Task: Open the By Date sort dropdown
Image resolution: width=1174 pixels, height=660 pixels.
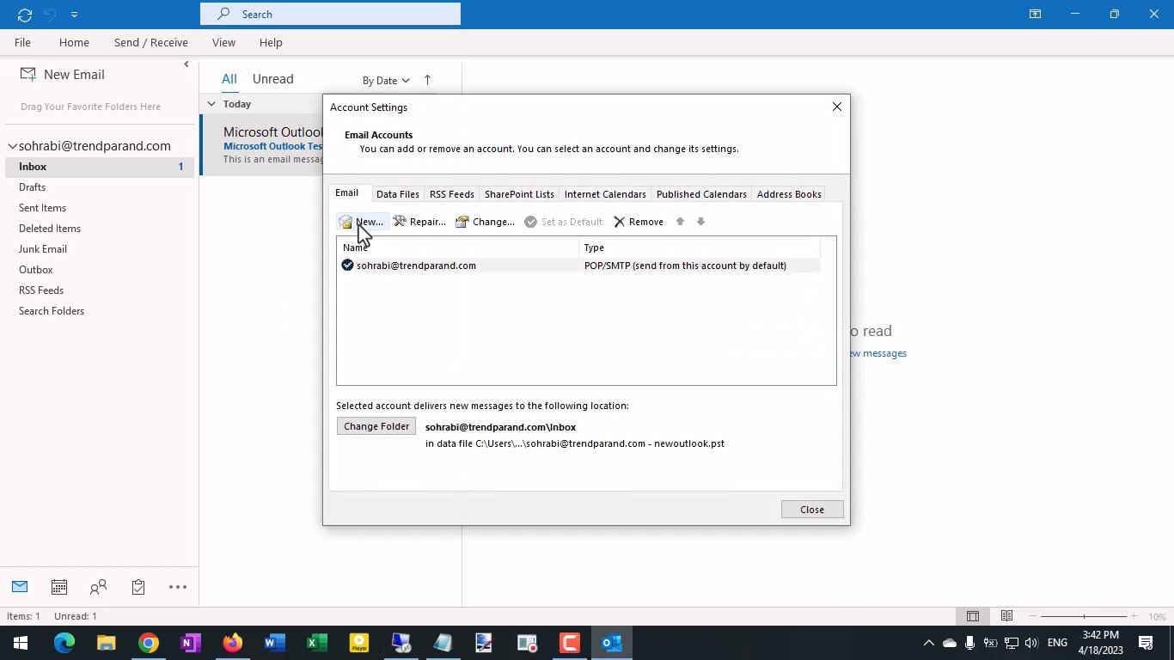Action: [386, 81]
